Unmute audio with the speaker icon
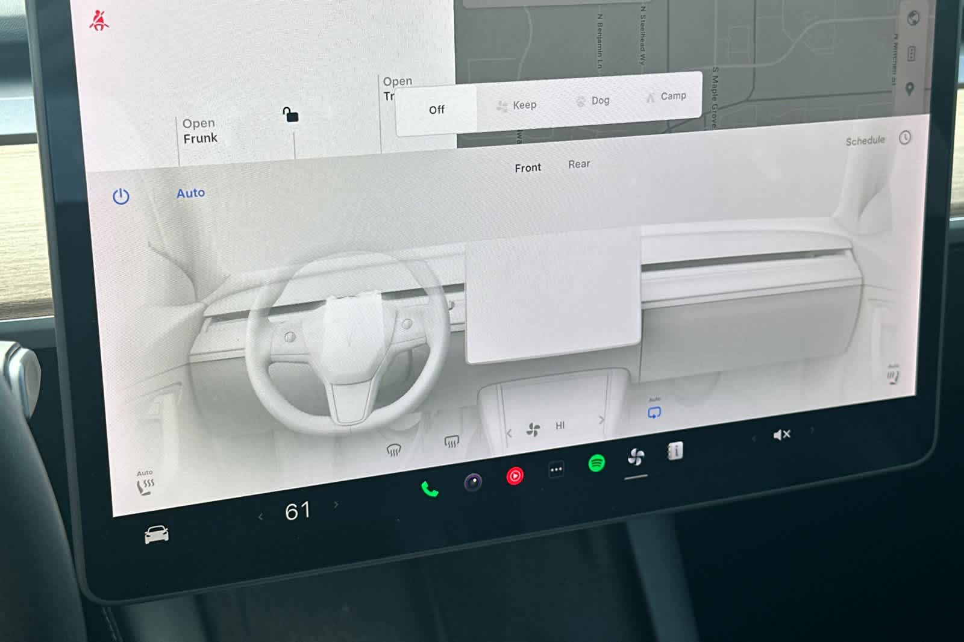This screenshot has height=642, width=964. [781, 435]
